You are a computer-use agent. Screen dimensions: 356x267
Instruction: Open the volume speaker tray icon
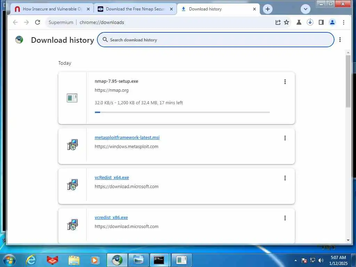[321, 260]
